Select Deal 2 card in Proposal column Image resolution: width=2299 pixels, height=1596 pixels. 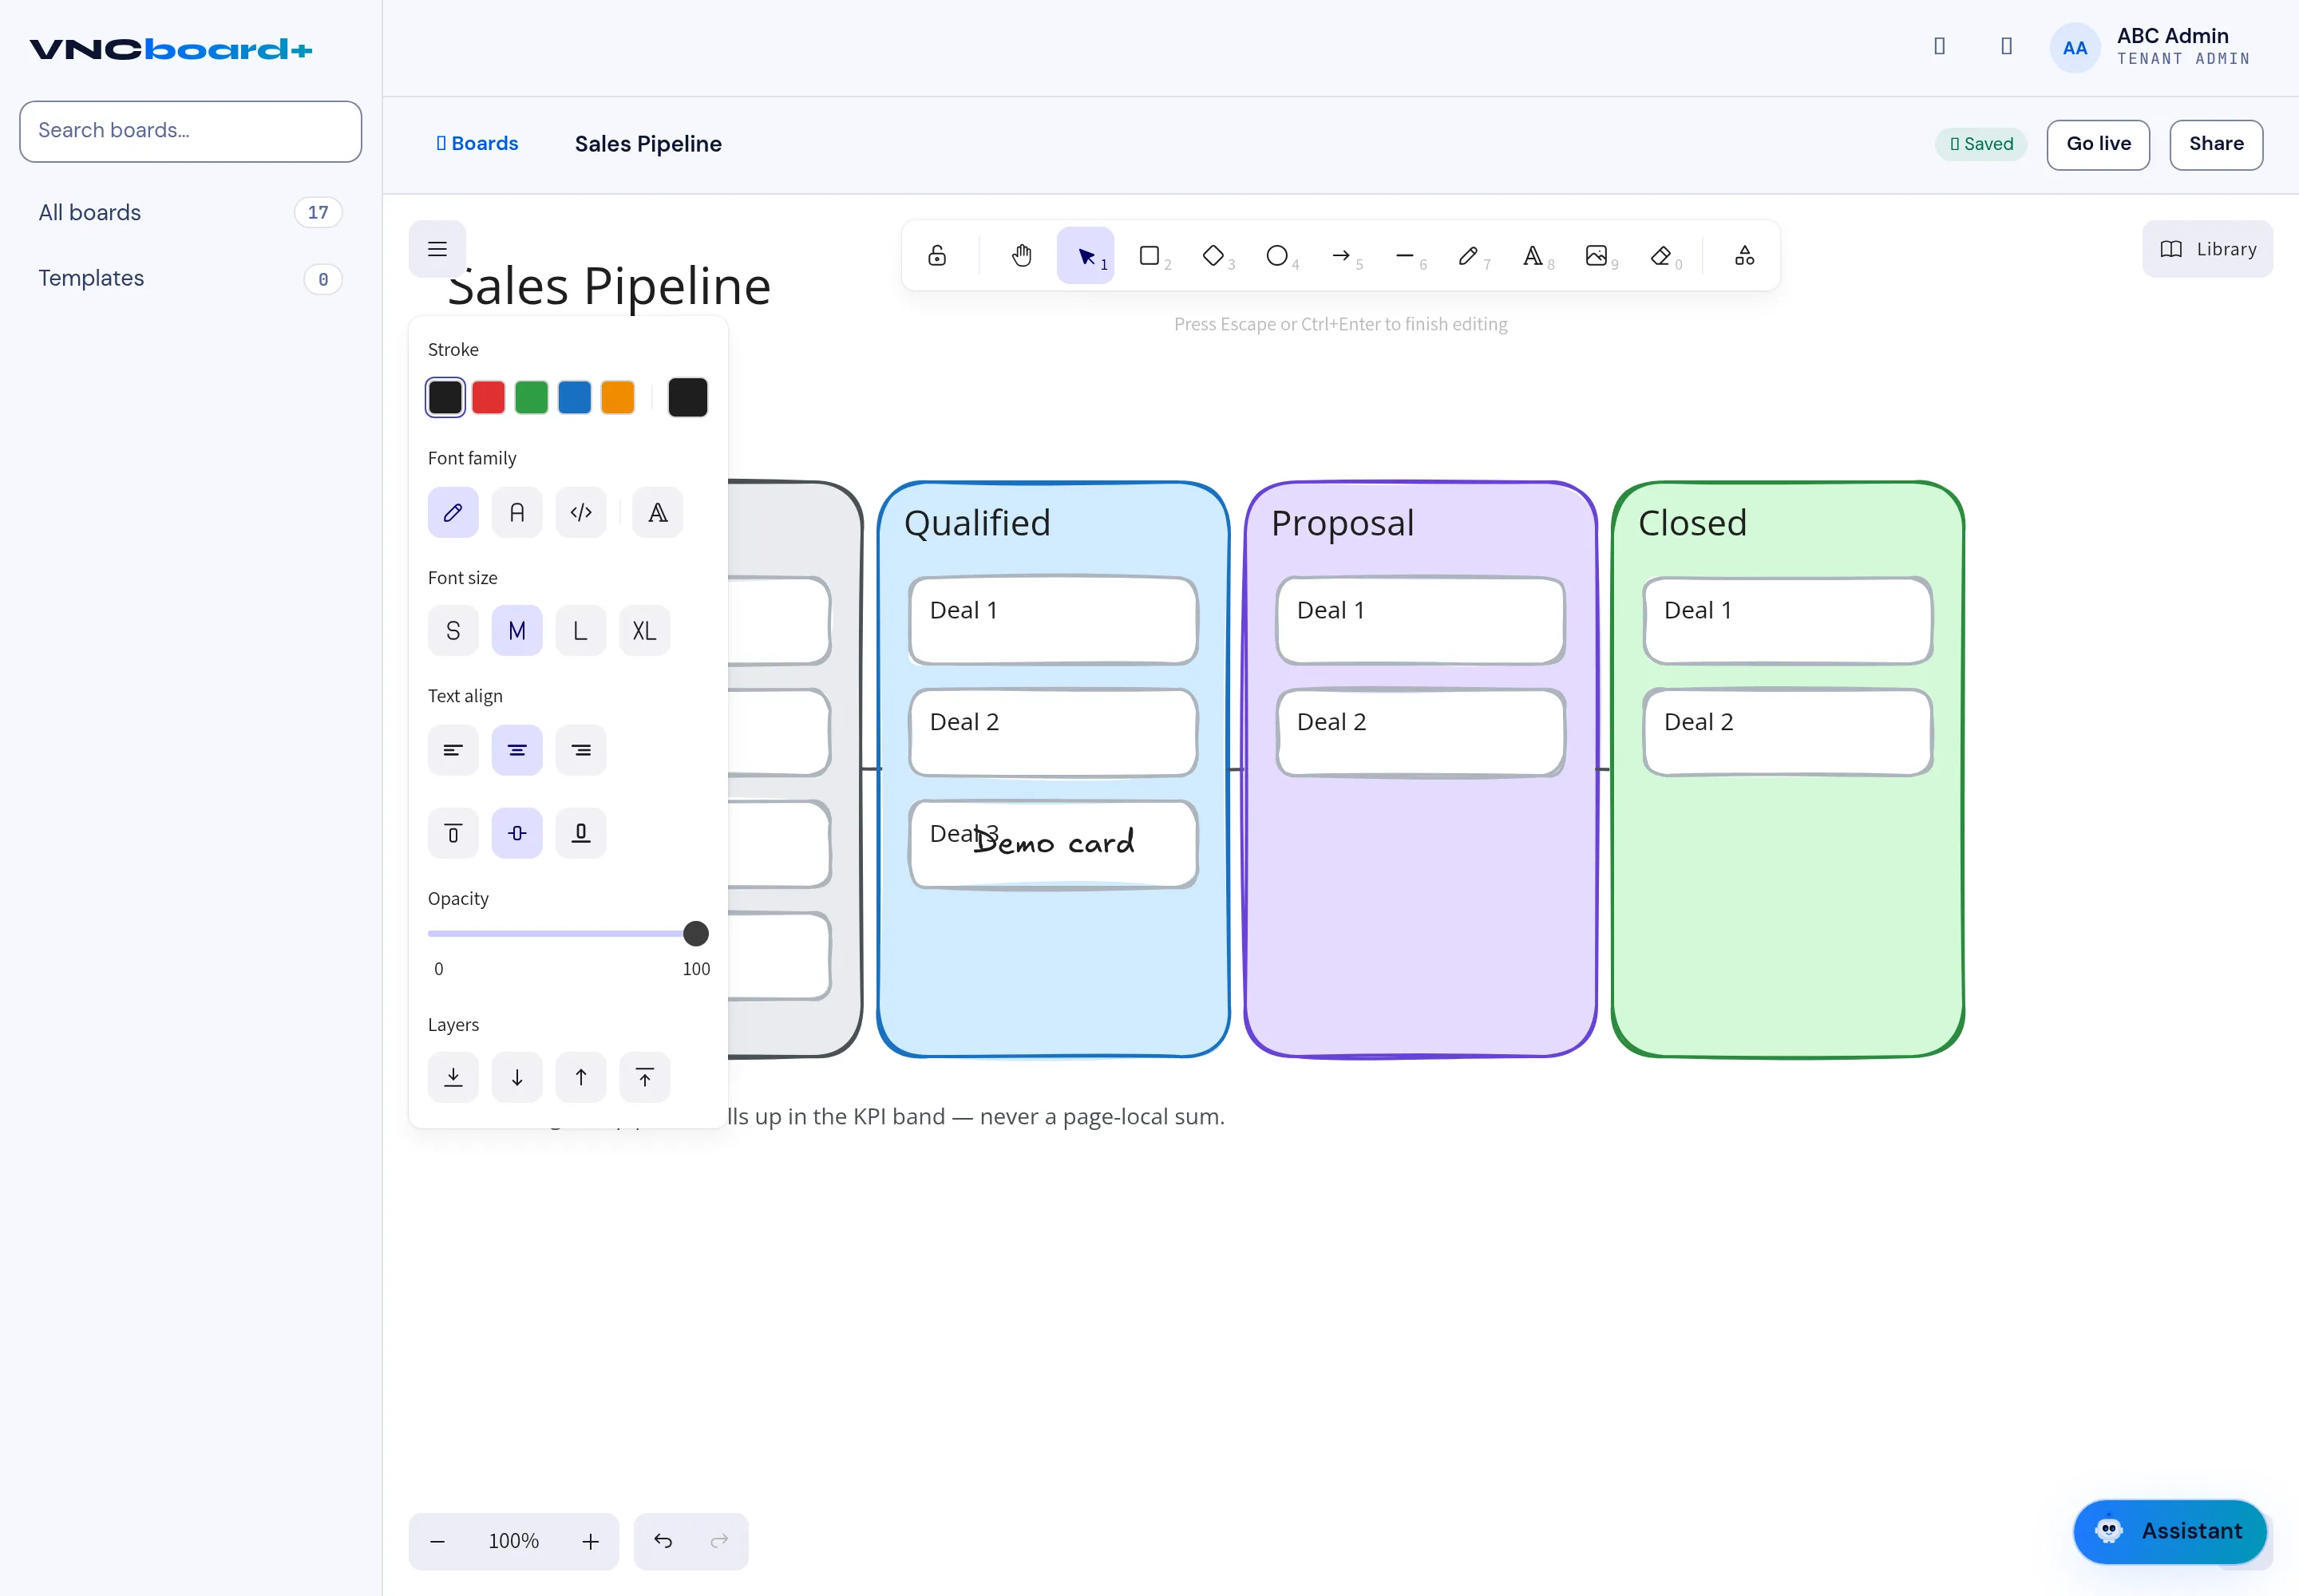tap(1421, 732)
